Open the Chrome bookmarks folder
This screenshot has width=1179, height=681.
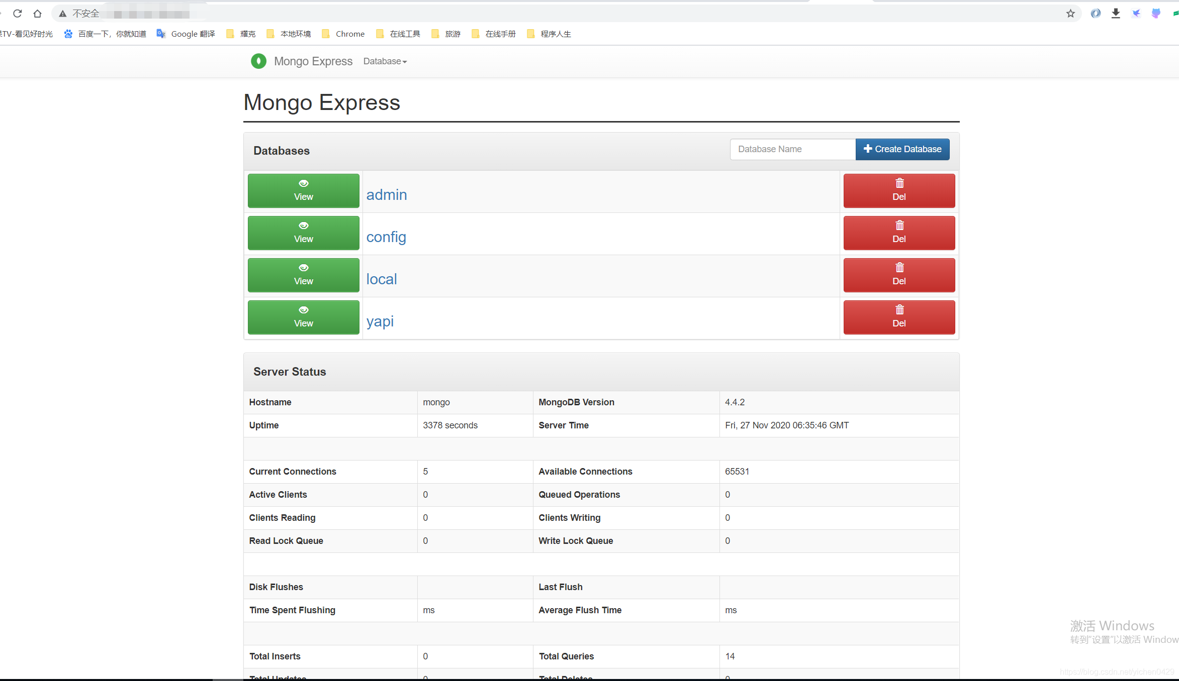pos(343,34)
